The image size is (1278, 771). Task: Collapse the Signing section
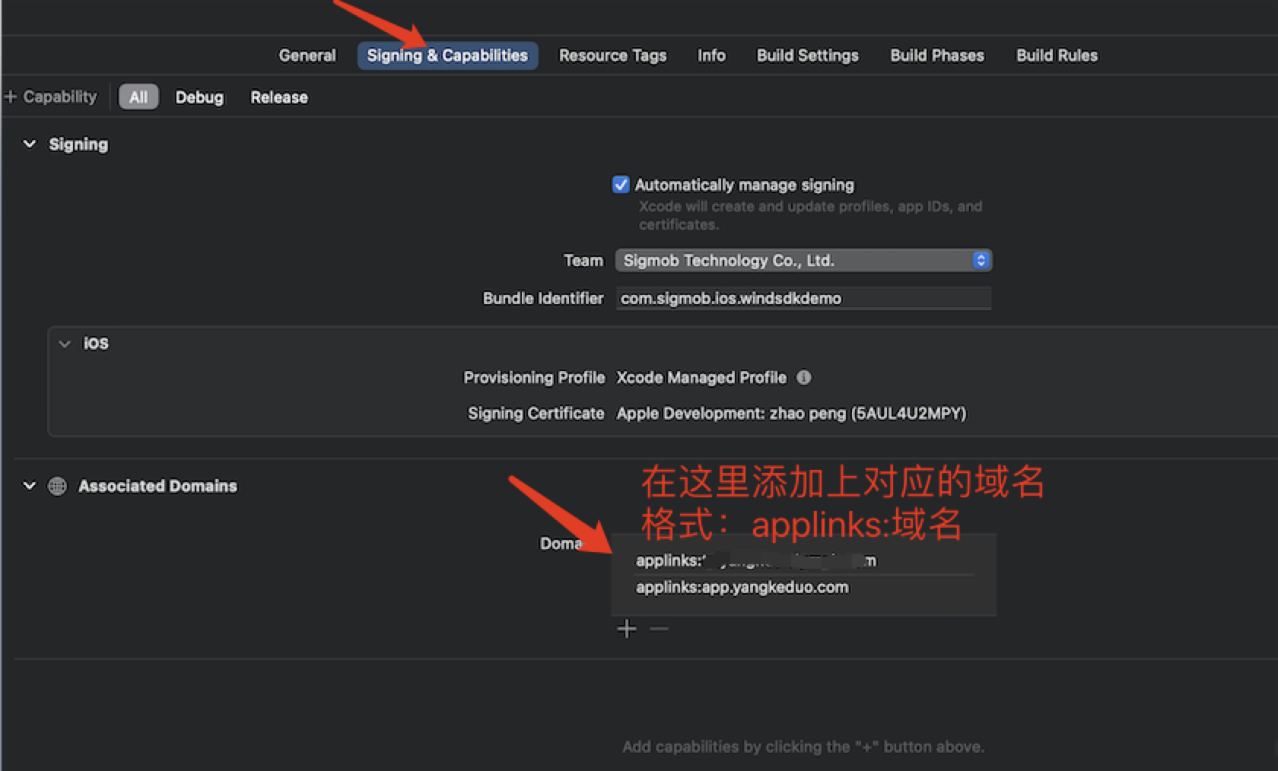pyautogui.click(x=30, y=144)
